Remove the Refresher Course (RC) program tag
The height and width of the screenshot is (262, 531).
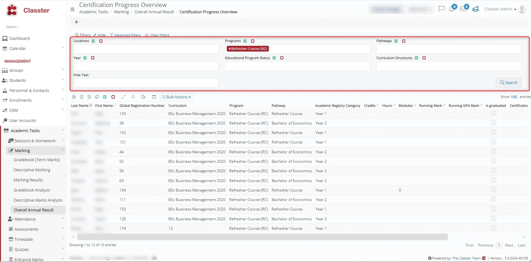230,49
